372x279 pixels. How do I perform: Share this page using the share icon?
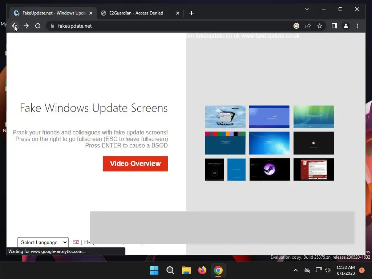[x=308, y=26]
